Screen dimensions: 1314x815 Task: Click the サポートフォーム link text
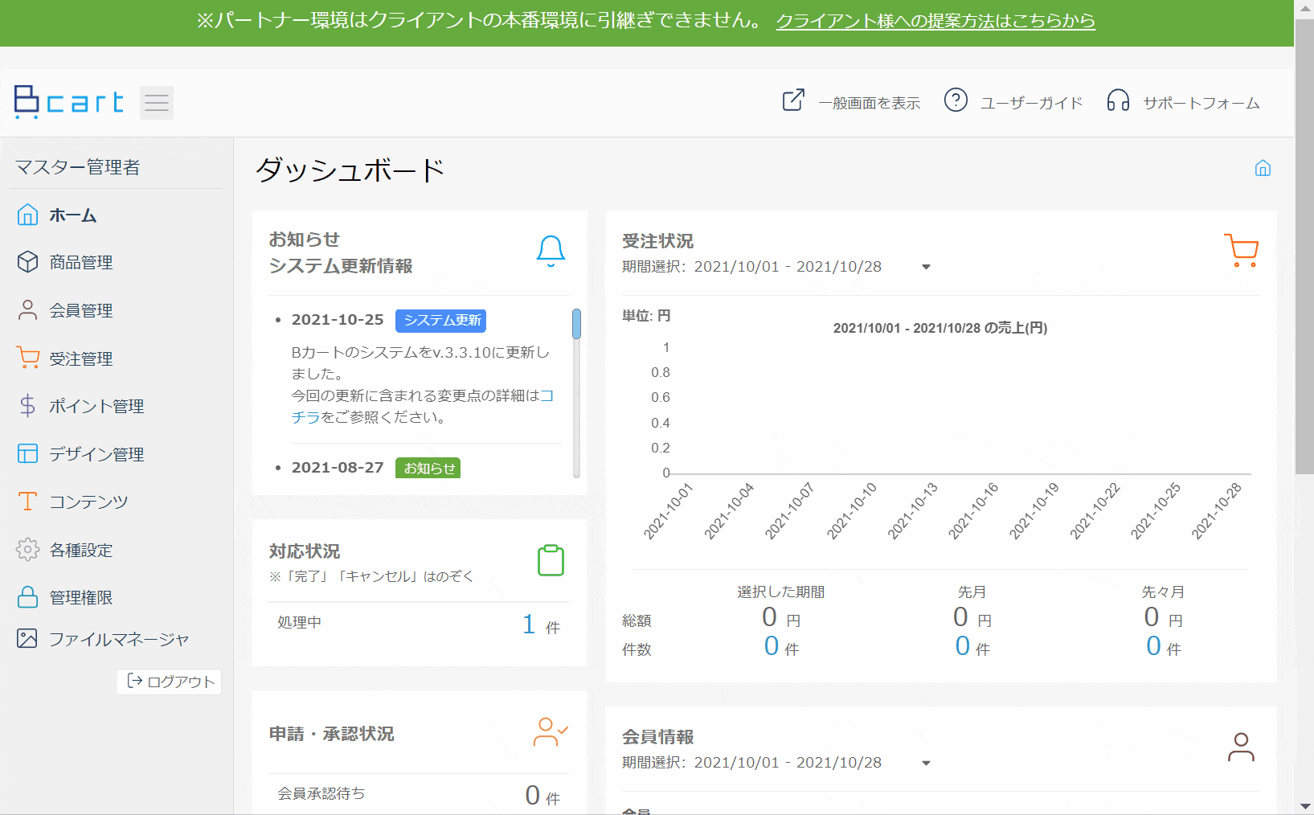coord(1201,103)
